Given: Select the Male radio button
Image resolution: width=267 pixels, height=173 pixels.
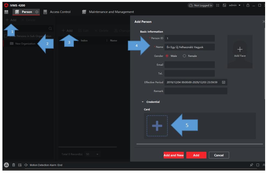Looking at the screenshot, I should point(167,56).
